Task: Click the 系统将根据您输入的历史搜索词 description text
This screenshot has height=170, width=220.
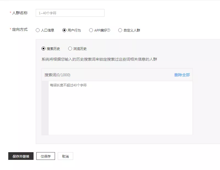Action: pos(99,59)
